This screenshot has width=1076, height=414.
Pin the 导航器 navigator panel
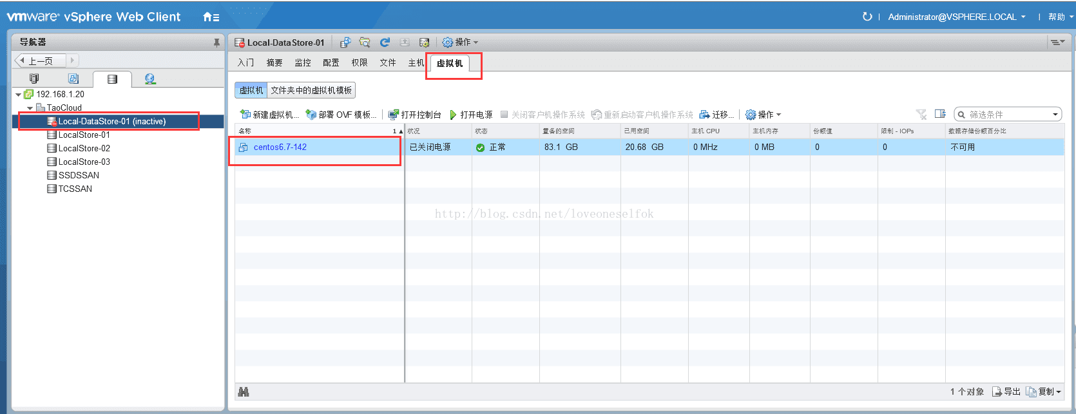tap(216, 42)
